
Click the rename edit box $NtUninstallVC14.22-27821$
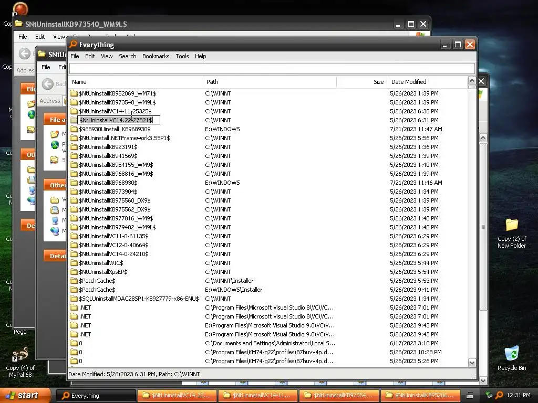(119, 120)
